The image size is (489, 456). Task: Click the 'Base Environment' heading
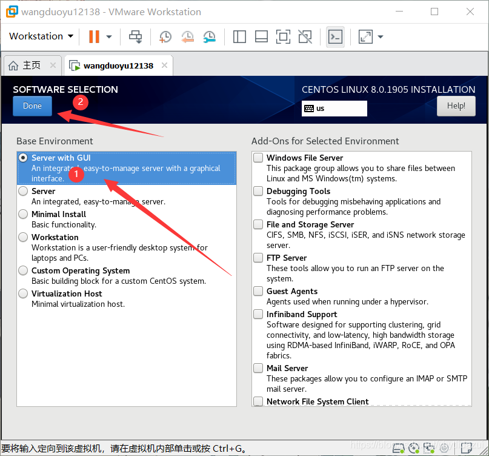[55, 141]
